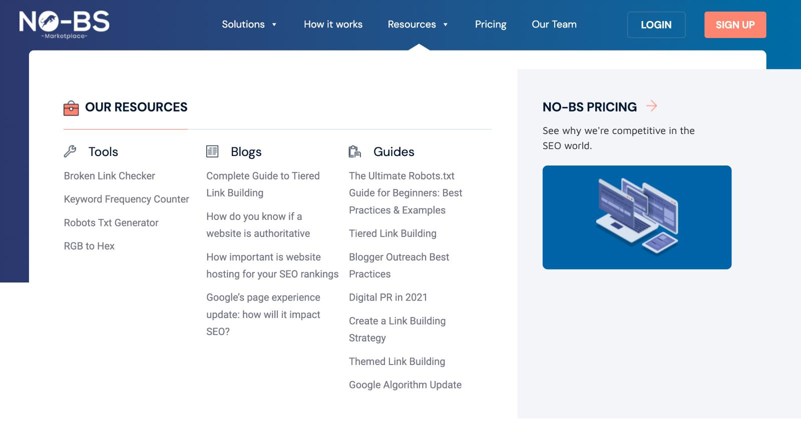The width and height of the screenshot is (801, 421).
Task: Go to Pricing in the navigation bar
Action: (x=491, y=24)
